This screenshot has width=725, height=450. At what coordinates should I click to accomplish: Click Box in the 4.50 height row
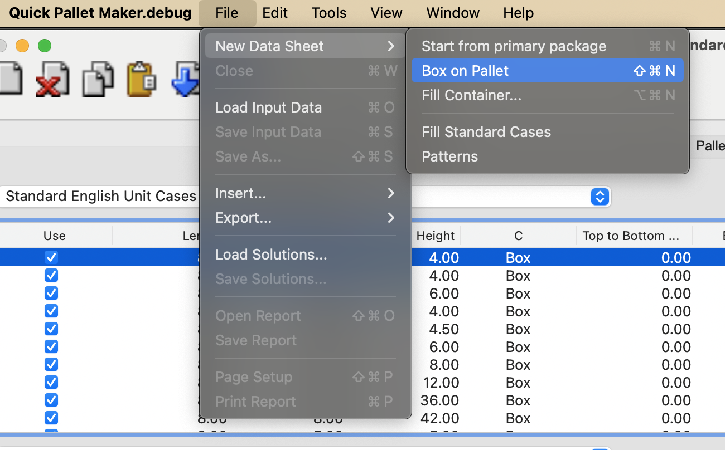click(x=518, y=329)
